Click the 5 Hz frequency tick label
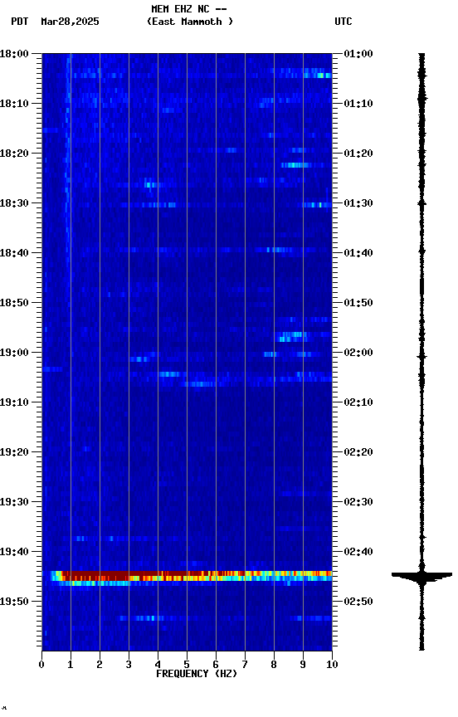This screenshot has width=458, height=717. pyautogui.click(x=187, y=665)
